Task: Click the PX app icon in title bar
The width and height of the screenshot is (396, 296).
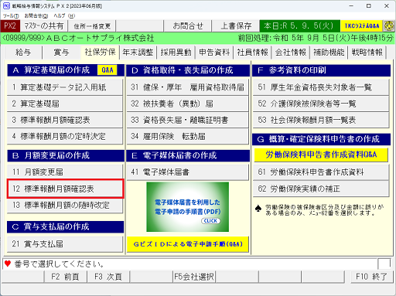Action: 6,5
